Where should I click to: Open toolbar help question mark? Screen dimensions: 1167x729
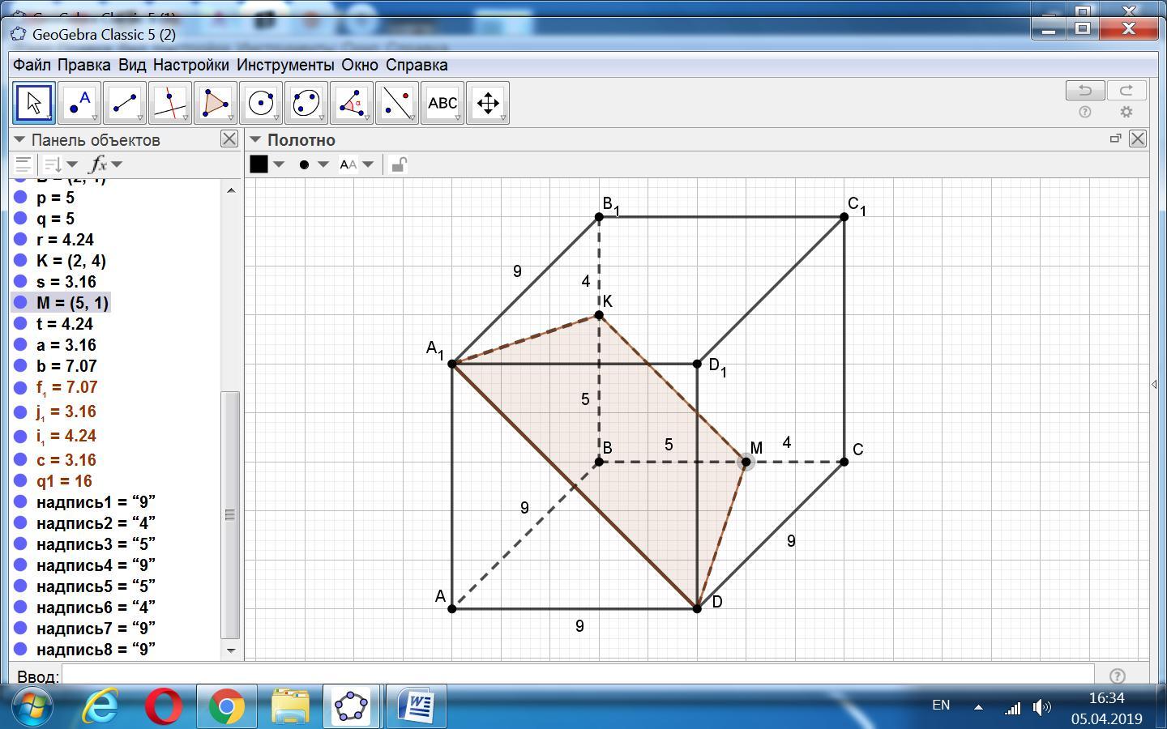[1085, 112]
